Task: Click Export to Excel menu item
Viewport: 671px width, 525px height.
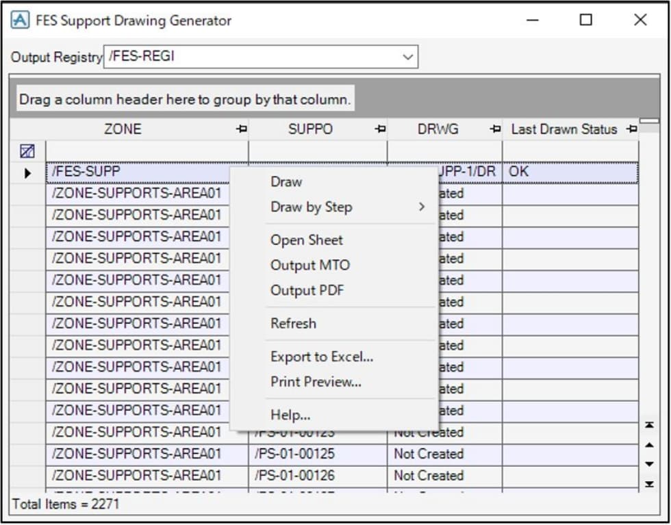Action: [322, 357]
